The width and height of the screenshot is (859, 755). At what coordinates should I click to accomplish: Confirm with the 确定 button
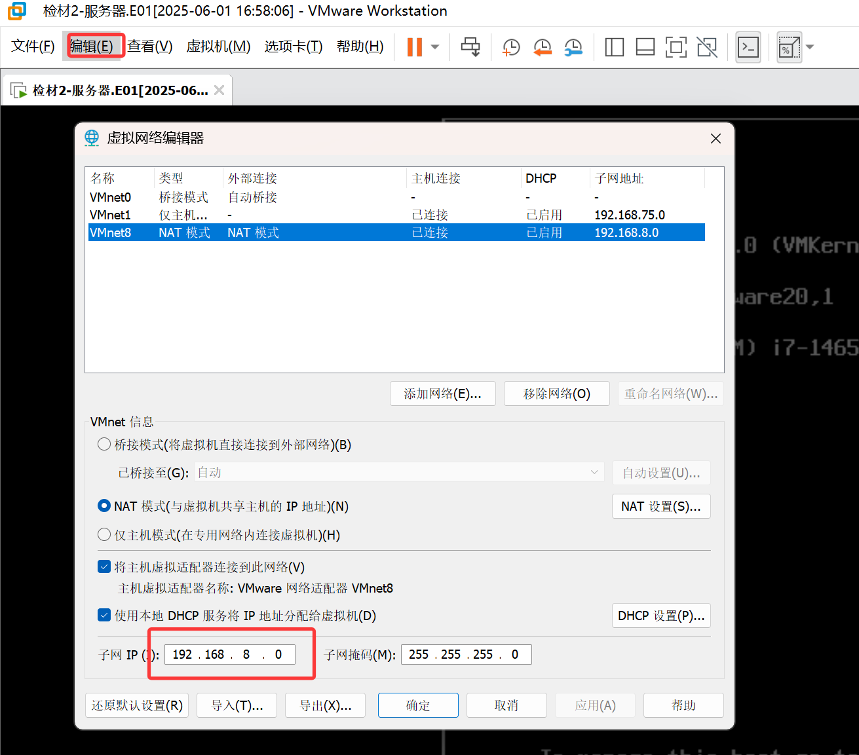tap(418, 705)
